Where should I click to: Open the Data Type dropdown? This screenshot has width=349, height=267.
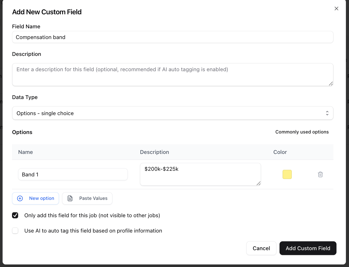point(173,113)
